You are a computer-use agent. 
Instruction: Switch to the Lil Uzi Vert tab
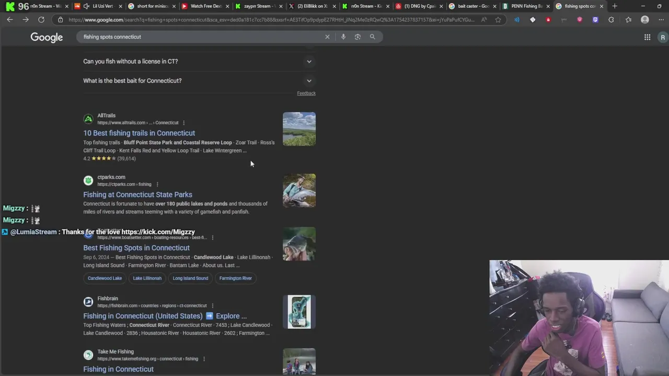coord(97,6)
